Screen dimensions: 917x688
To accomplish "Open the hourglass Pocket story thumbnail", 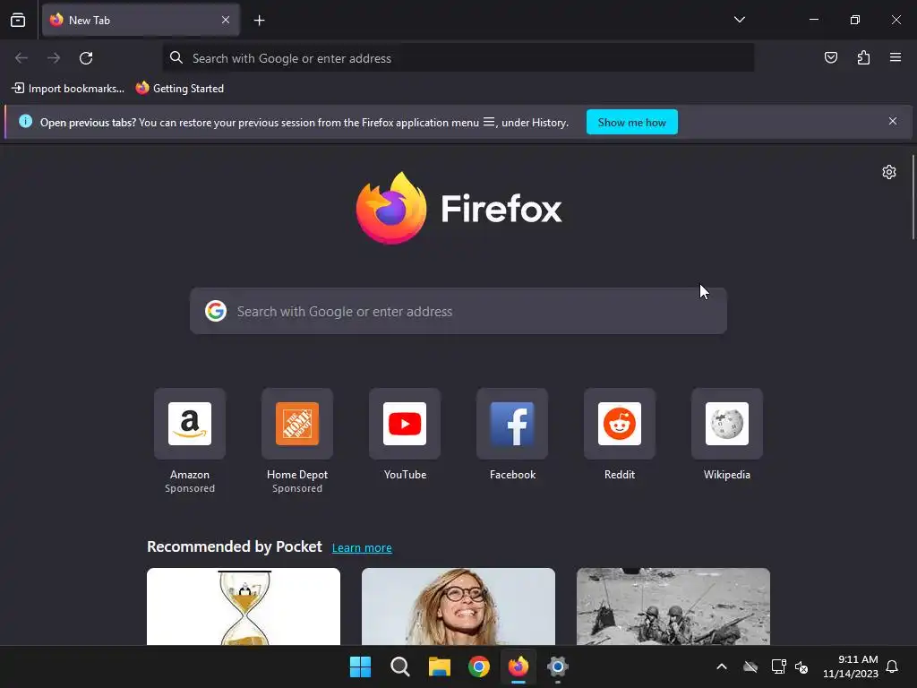I will 244,606.
